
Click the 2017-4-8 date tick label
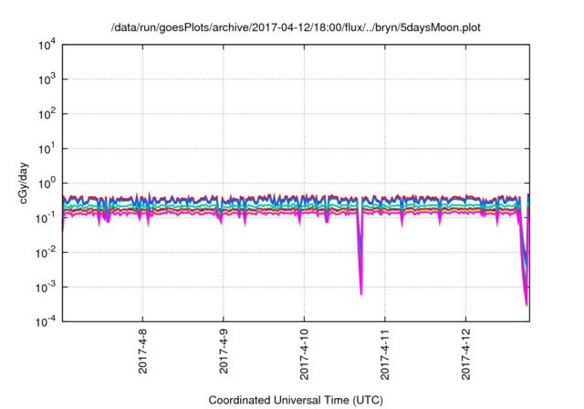tap(142, 351)
